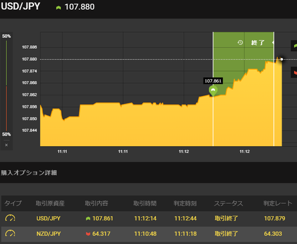
Task: Click the 取引時間 column header
Action: [145, 203]
